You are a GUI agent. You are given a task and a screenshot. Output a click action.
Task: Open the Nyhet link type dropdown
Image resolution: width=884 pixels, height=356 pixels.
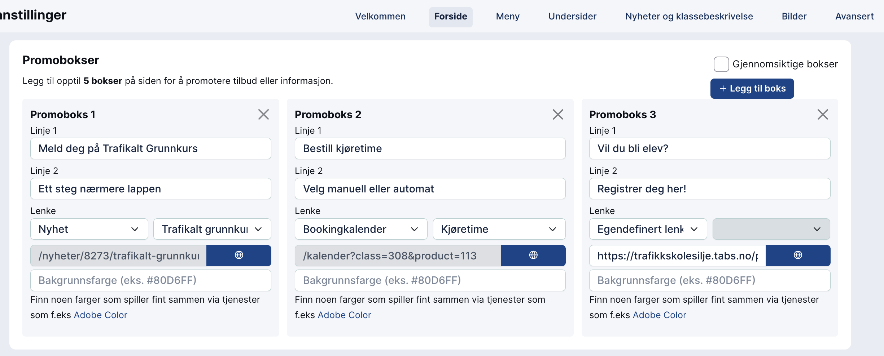pyautogui.click(x=89, y=229)
